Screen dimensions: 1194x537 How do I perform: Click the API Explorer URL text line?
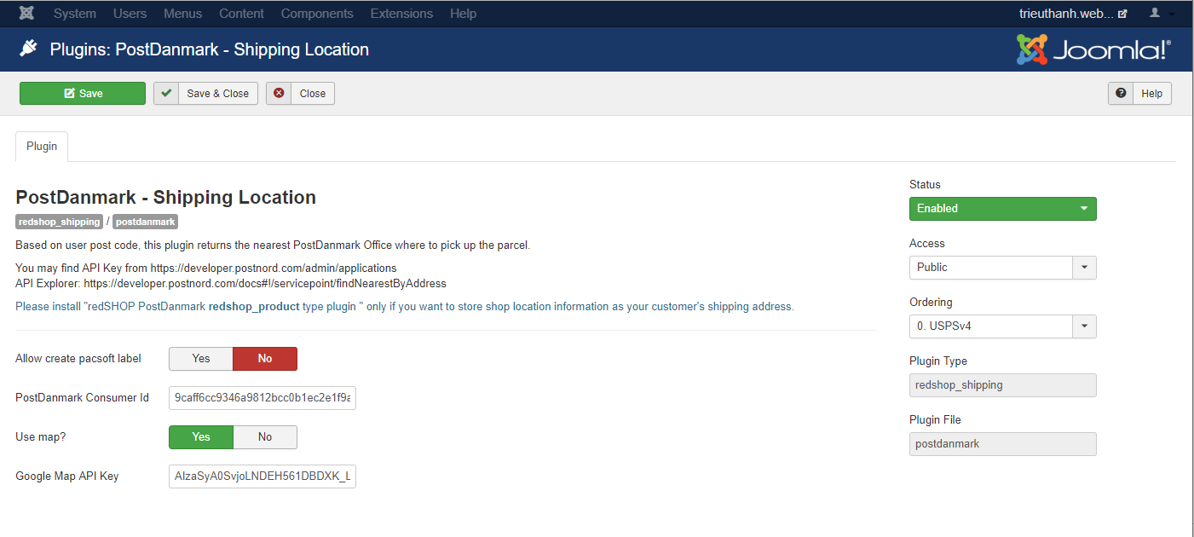click(231, 283)
